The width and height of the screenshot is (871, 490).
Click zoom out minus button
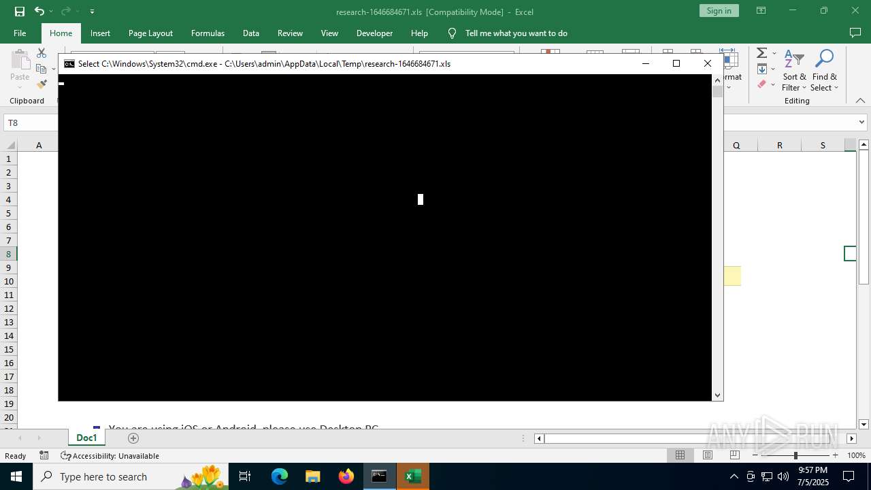755,455
